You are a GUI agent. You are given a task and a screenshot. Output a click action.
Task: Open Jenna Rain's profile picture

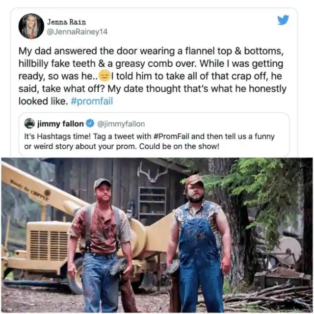31,26
